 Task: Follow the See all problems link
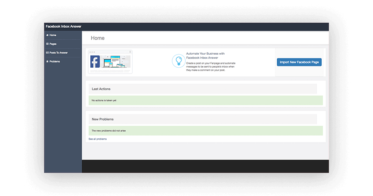(x=97, y=139)
